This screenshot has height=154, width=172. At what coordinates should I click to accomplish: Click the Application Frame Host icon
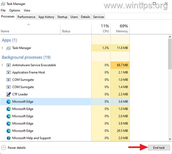point(8,72)
